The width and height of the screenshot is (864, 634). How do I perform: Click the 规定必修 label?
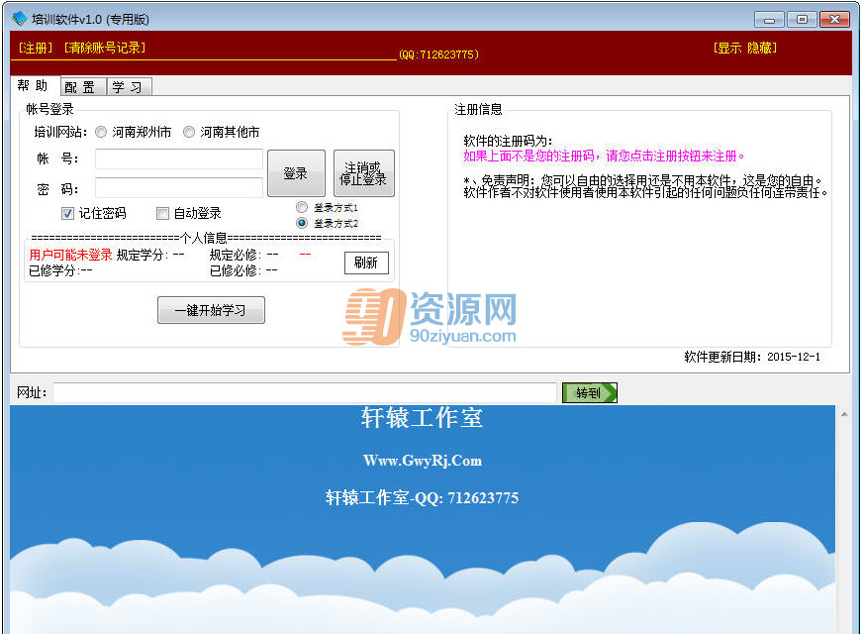pos(236,255)
